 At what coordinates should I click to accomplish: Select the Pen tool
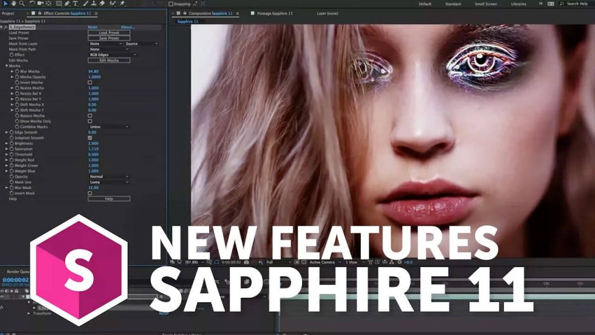[67, 3]
